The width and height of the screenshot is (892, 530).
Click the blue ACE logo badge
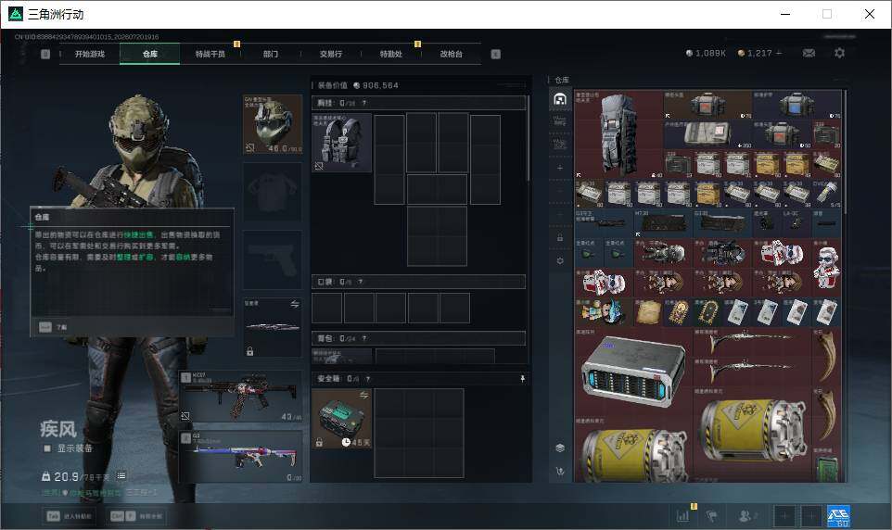coord(838,516)
